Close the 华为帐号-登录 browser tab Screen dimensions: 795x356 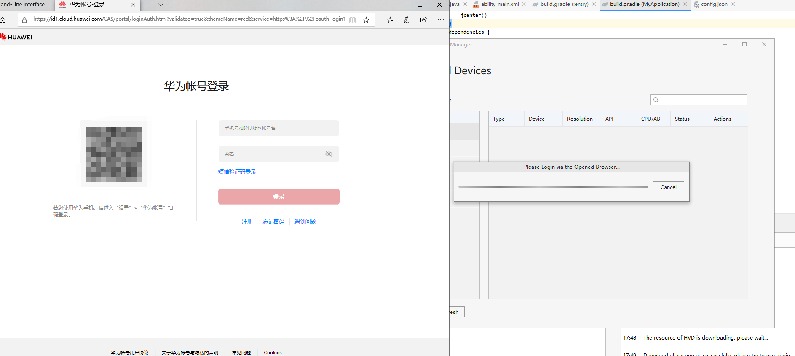(x=133, y=5)
